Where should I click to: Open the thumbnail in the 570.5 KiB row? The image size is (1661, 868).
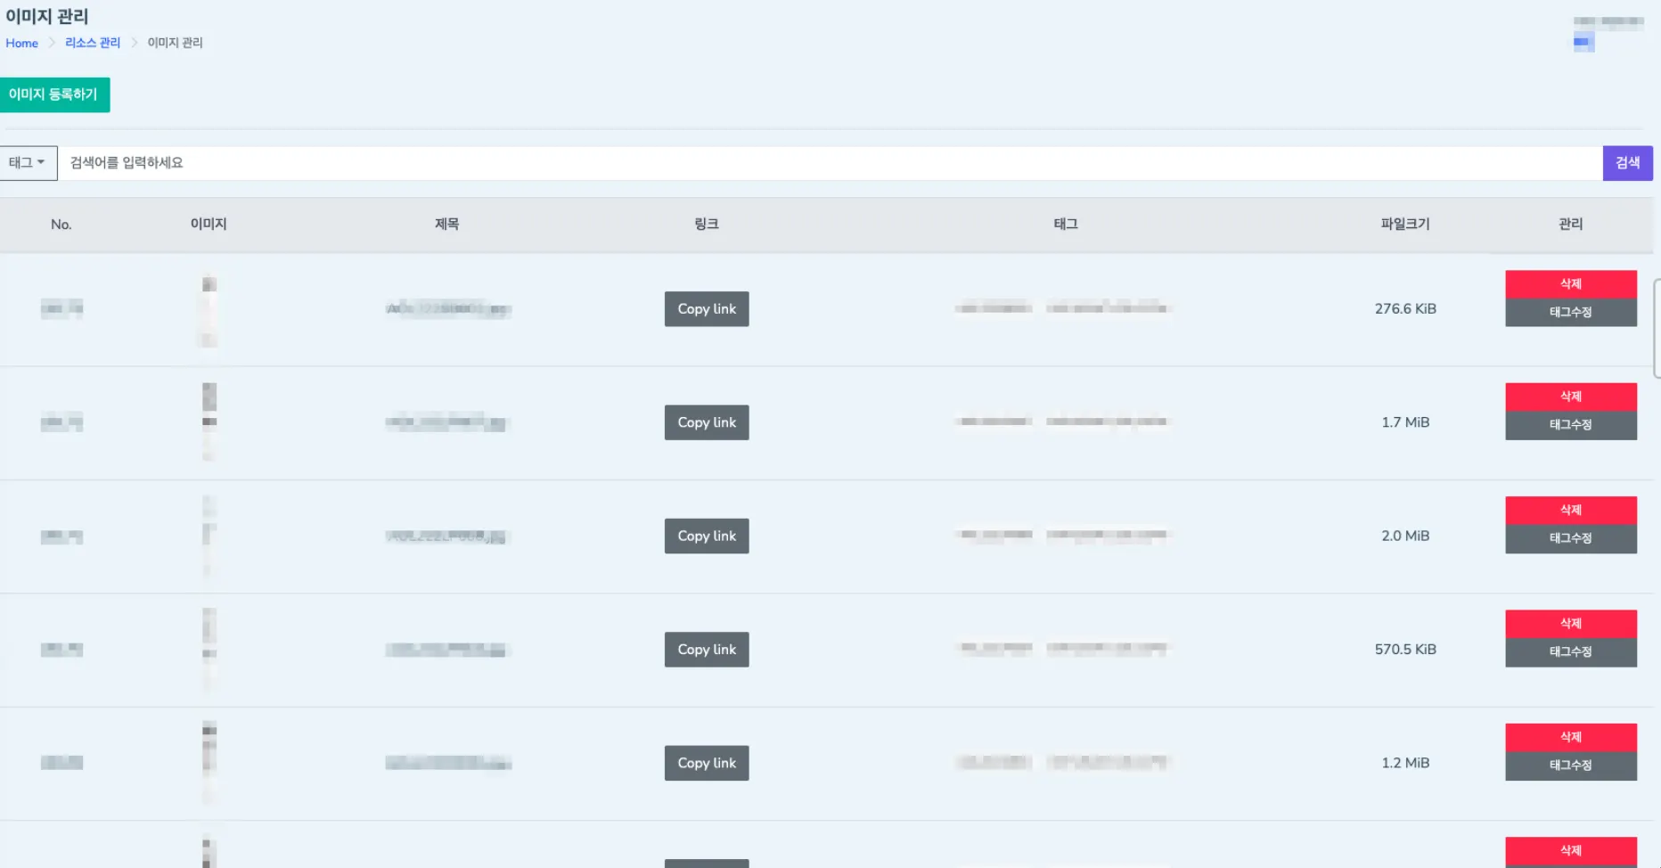pos(209,650)
